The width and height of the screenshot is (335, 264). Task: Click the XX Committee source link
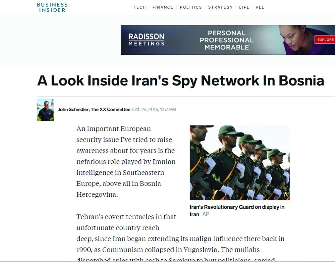click(x=111, y=109)
